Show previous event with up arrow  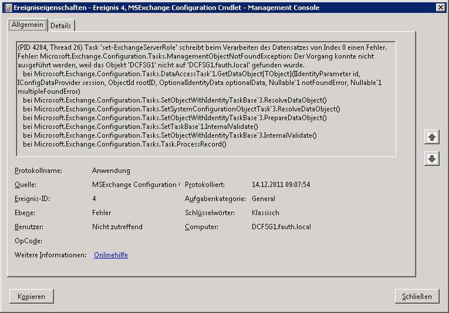[x=432, y=137]
